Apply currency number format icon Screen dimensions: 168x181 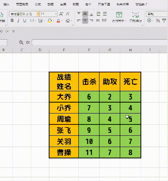pyautogui.click(x=149, y=20)
